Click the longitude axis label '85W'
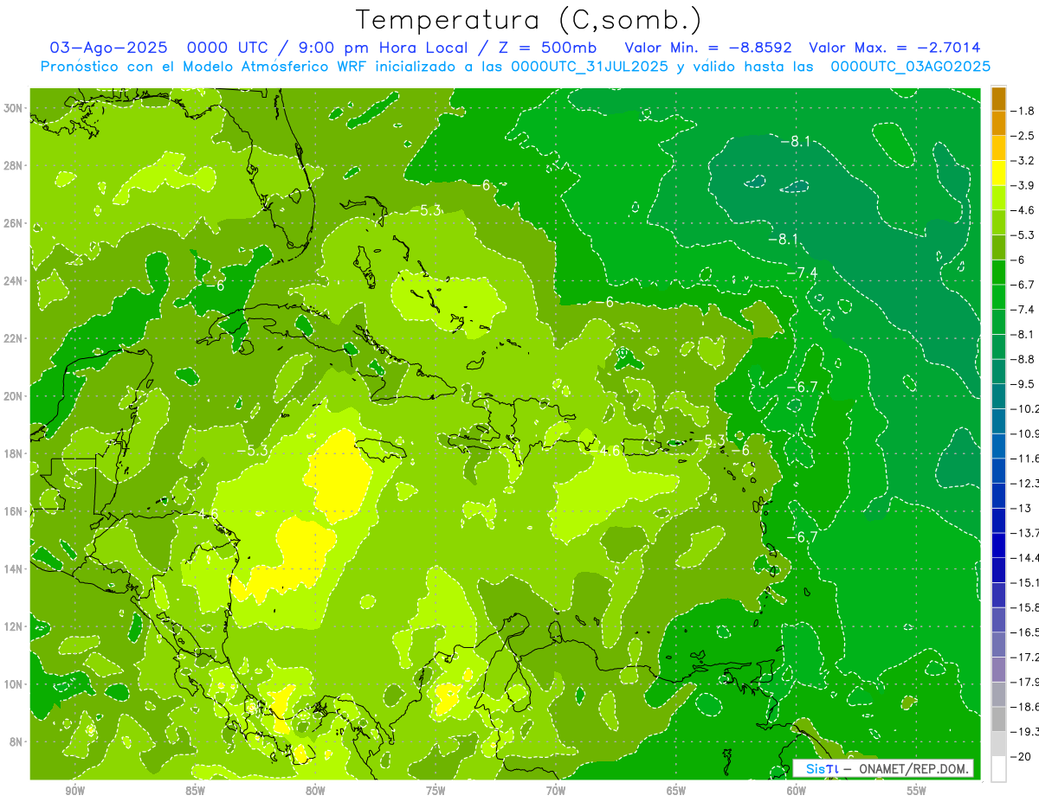The image size is (1039, 802). pyautogui.click(x=196, y=791)
